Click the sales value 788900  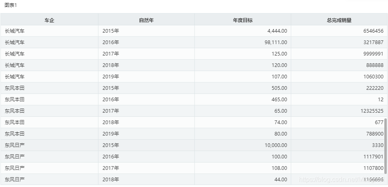pos(375,134)
